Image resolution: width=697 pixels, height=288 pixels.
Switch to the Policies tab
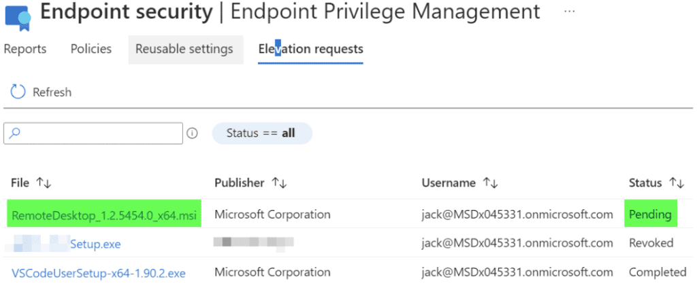click(91, 49)
